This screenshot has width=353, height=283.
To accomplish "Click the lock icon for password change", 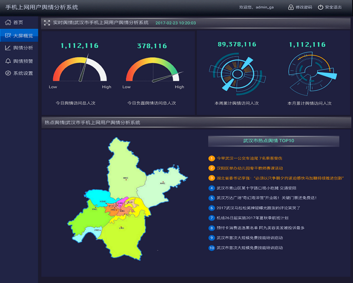I will [x=291, y=7].
